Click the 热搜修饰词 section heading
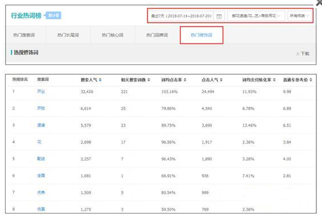The height and width of the screenshot is (218, 322). pos(26,53)
